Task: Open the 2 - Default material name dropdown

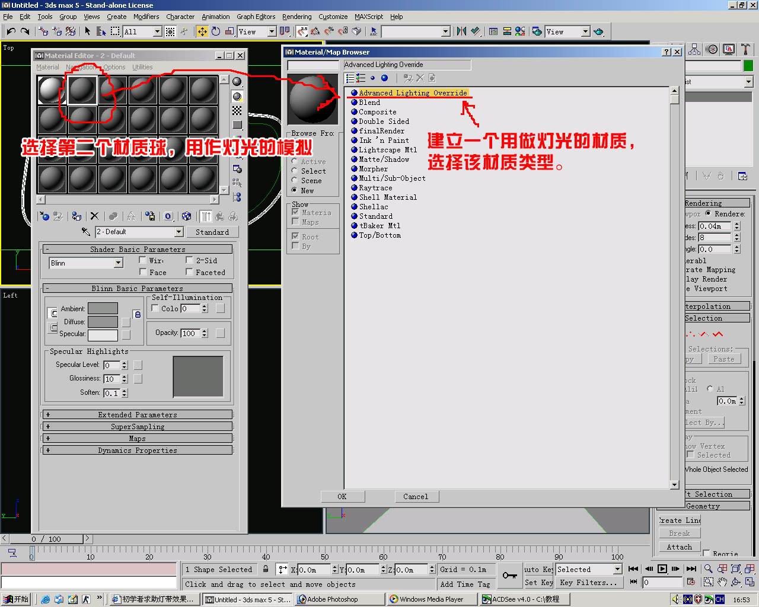Action: point(178,232)
